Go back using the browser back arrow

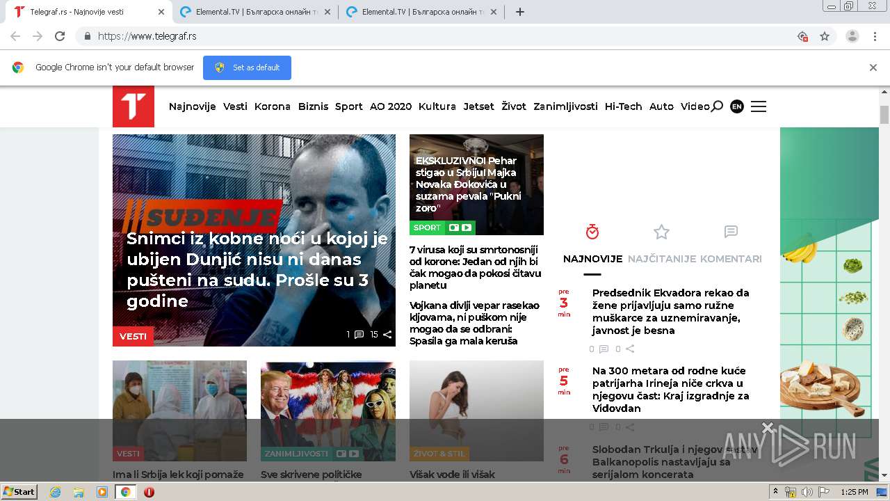15,36
